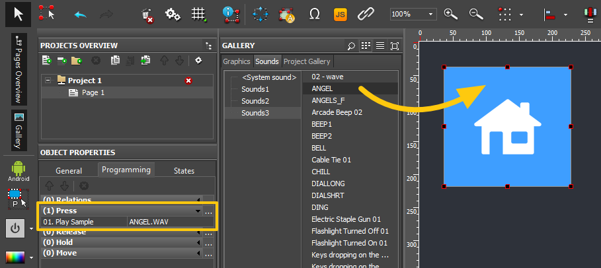This screenshot has width=601, height=268.
Task: Open Hold event ellipsis button
Action: point(208,243)
